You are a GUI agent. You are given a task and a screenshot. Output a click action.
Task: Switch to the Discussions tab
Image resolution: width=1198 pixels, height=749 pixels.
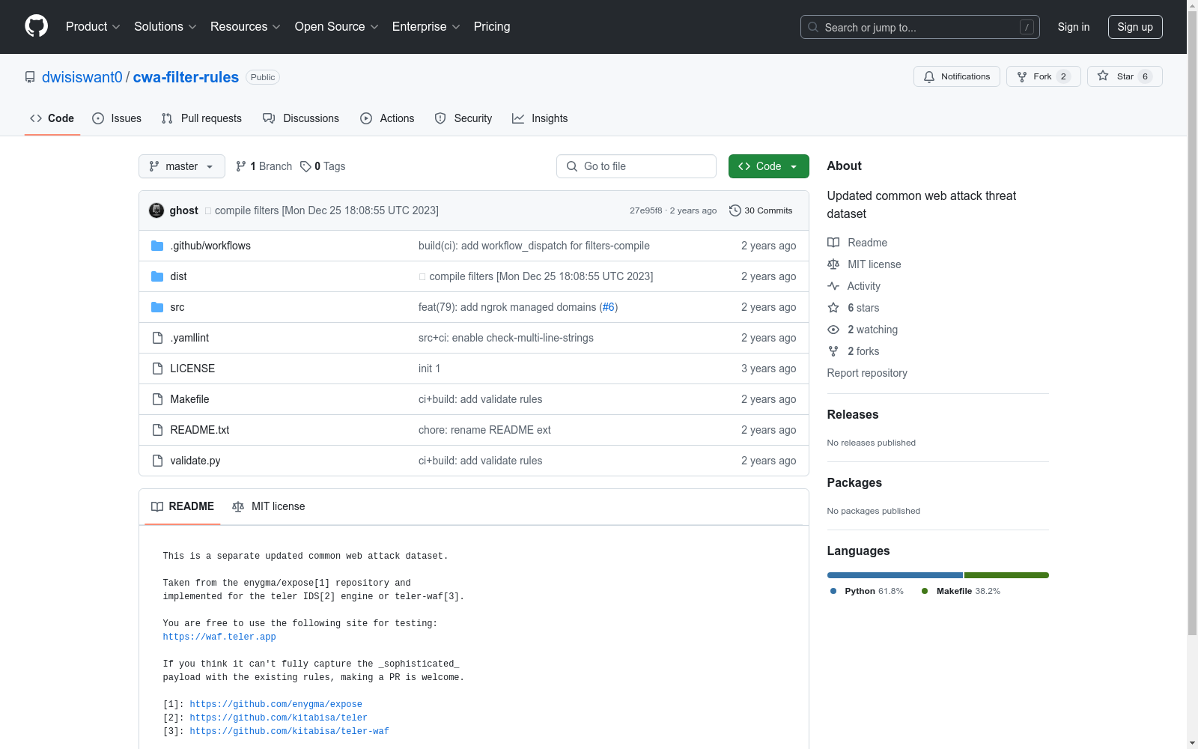301,118
